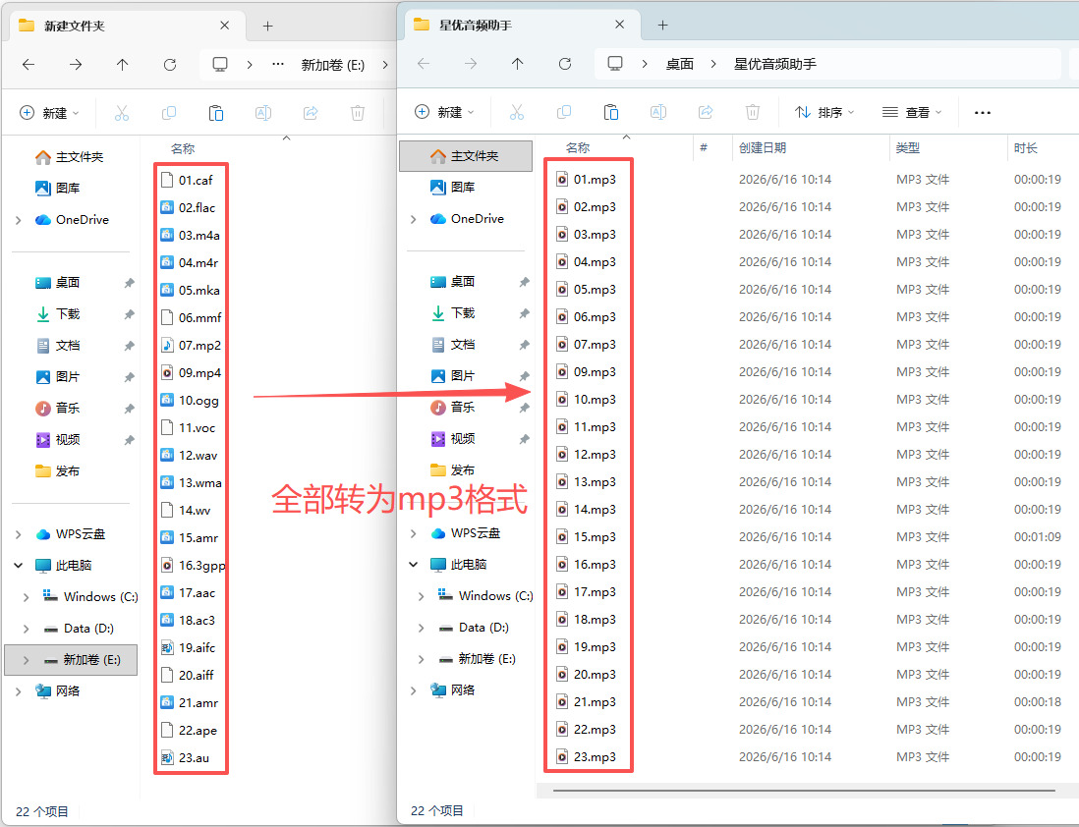Viewport: 1079px width, 827px height.
Task: Expand WPS云盘 in 星优音频助手 sidebar
Action: (413, 533)
